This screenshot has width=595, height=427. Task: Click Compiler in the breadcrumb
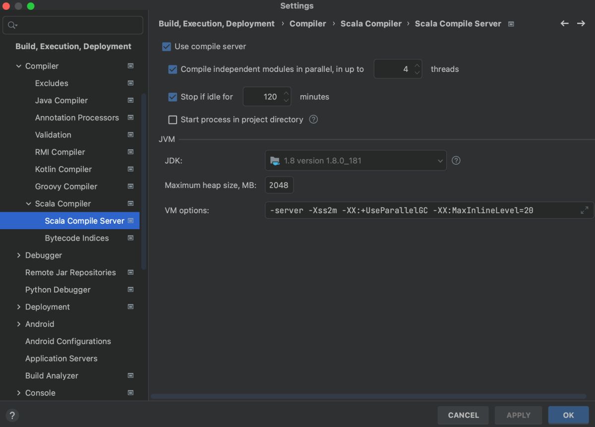click(308, 23)
